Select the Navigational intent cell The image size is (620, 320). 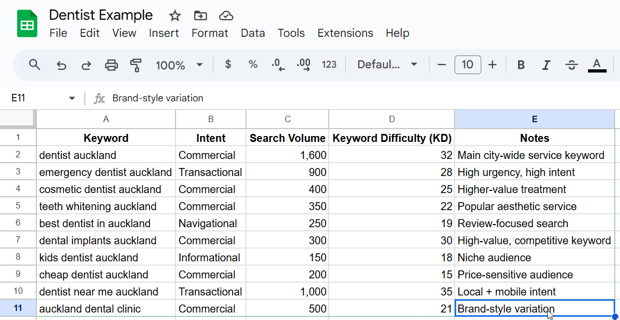[x=211, y=223]
